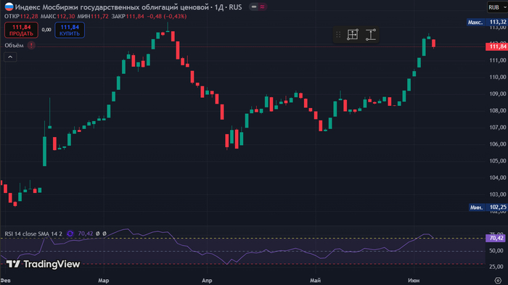Image resolution: width=508 pixels, height=285 pixels.
Task: Click the RSI 14 close SMA legend
Action: tap(33, 234)
